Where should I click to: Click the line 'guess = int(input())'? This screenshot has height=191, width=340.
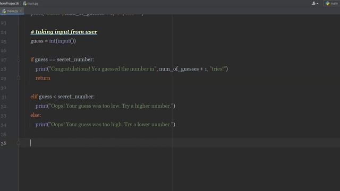tap(53, 41)
